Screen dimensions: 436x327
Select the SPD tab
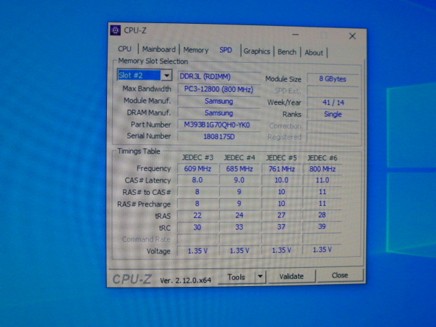click(x=225, y=50)
